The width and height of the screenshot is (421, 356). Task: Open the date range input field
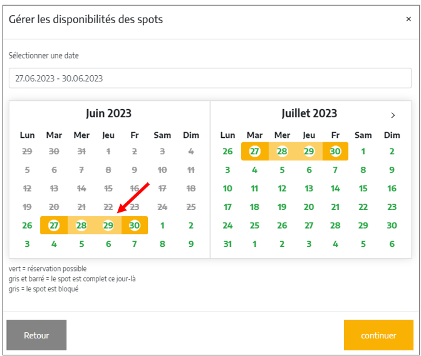pyautogui.click(x=210, y=78)
